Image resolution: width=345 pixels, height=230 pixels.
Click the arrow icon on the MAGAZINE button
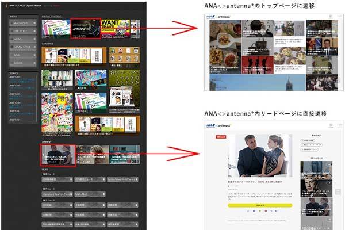click(34, 23)
